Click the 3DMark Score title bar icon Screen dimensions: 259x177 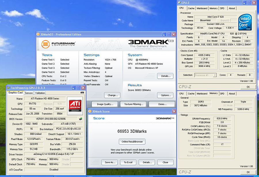click(90, 111)
